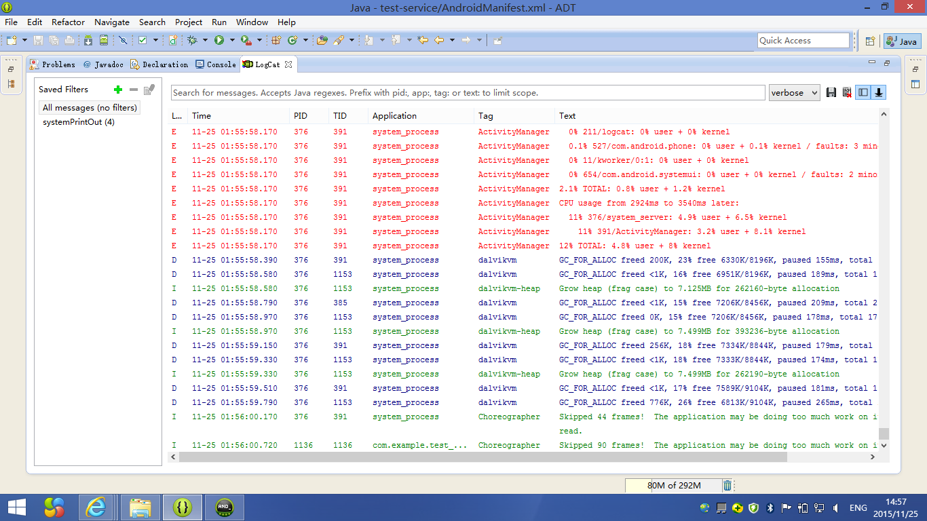Screen dimensions: 927x521
Task: Add a new logcat filter (green plus)
Action: [118, 90]
